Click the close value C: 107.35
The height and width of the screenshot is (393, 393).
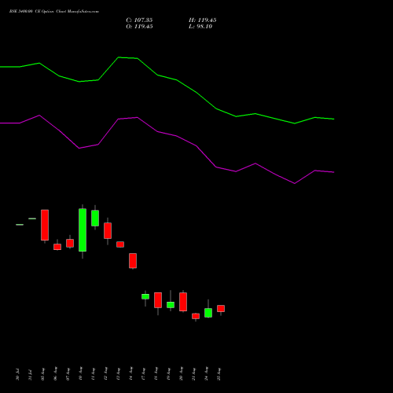click(139, 20)
